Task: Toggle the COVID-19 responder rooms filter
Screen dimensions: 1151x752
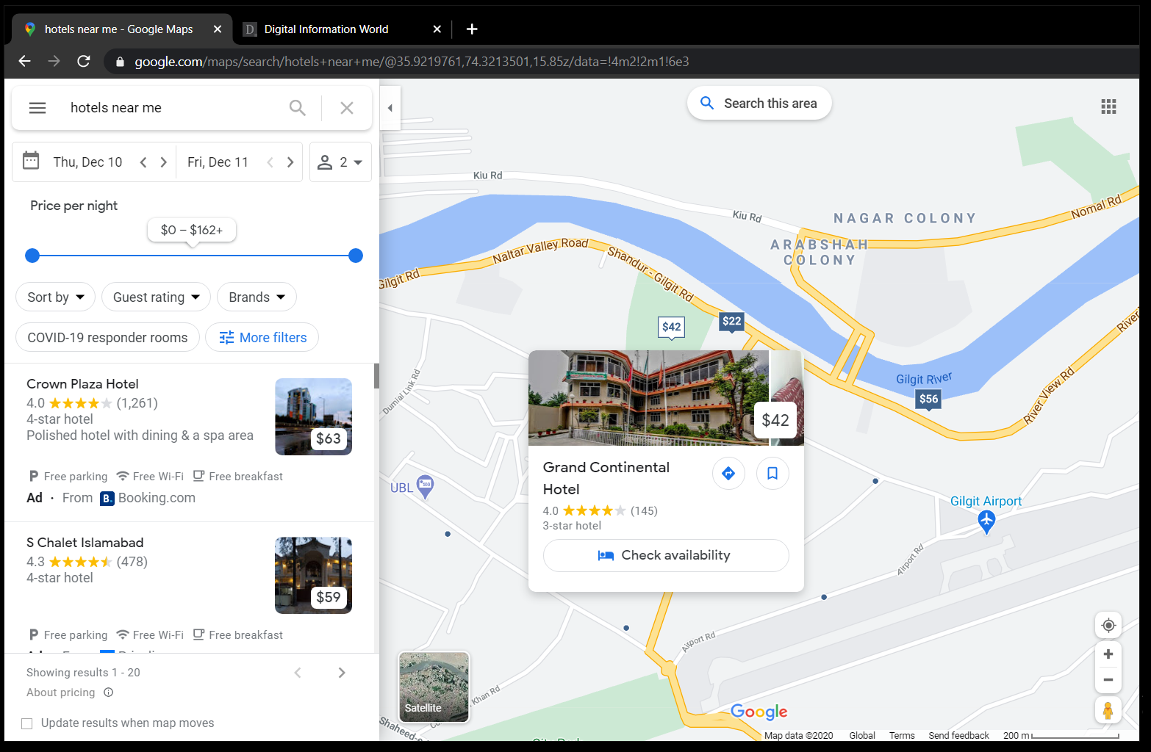Action: 107,337
